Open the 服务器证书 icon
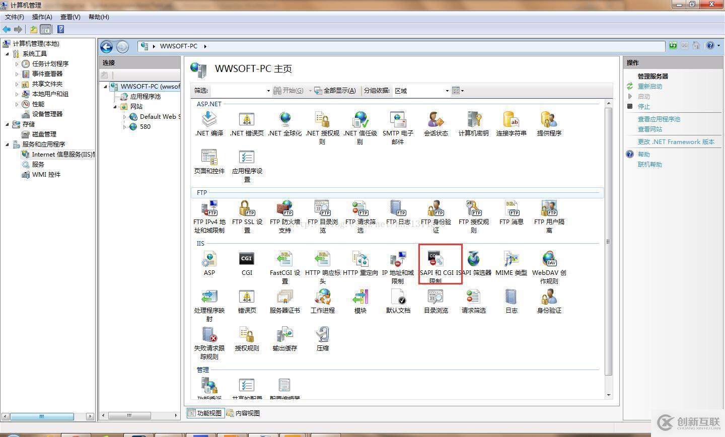725x437 pixels. pos(285,301)
